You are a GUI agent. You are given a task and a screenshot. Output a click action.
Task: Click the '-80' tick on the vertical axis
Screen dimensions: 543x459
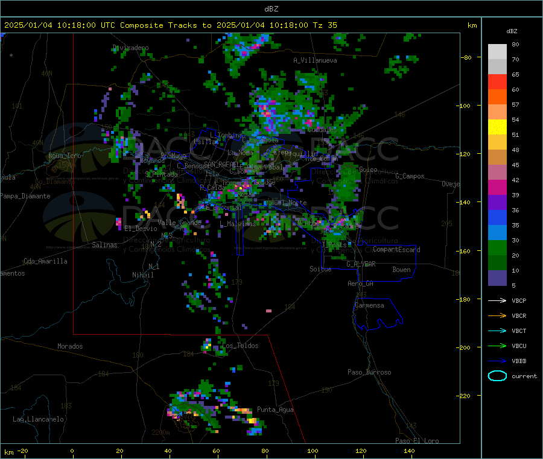pos(466,57)
